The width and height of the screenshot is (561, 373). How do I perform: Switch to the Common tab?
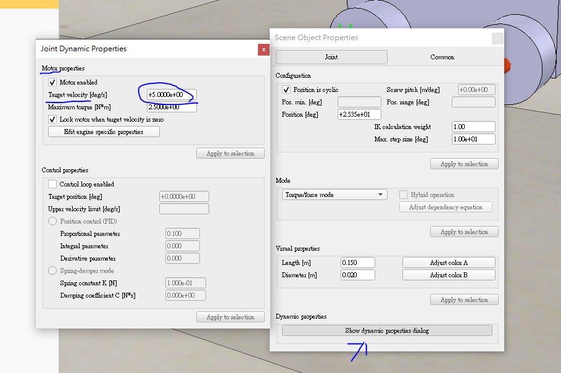pos(442,57)
